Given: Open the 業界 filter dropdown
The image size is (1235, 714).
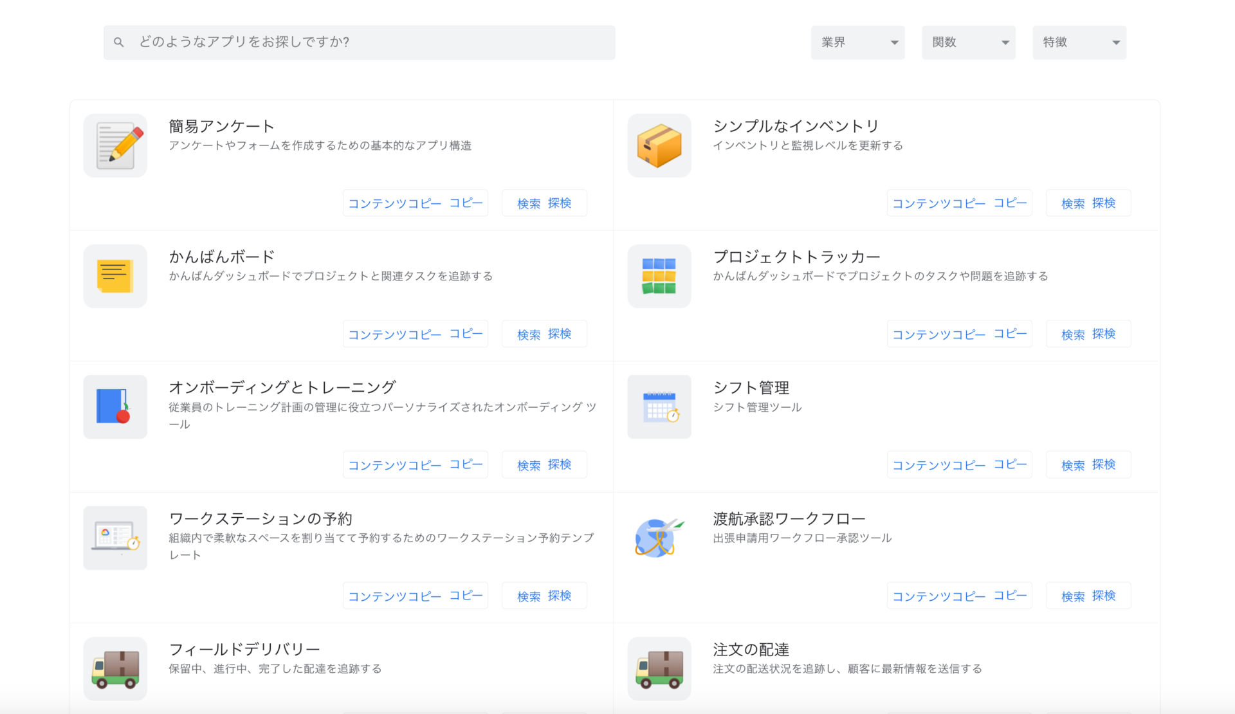Looking at the screenshot, I should [858, 42].
